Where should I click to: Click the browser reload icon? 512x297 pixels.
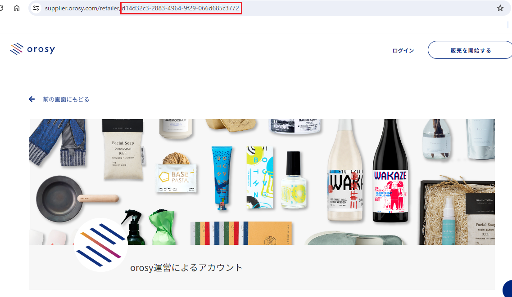[2, 8]
